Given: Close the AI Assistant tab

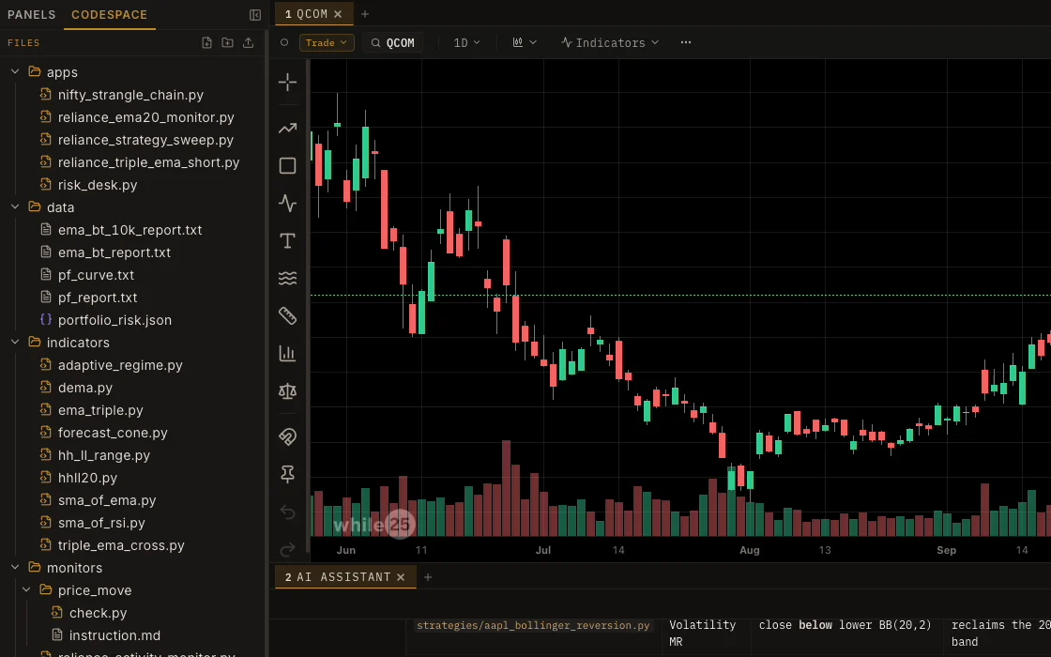Looking at the screenshot, I should [401, 577].
